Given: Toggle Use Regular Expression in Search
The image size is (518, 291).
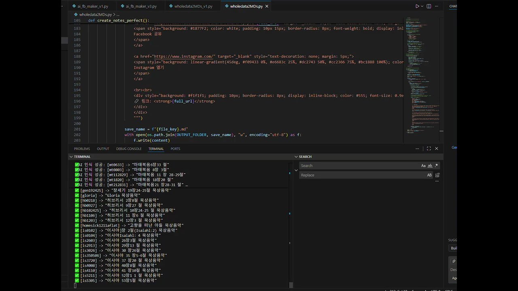Looking at the screenshot, I should [x=436, y=166].
